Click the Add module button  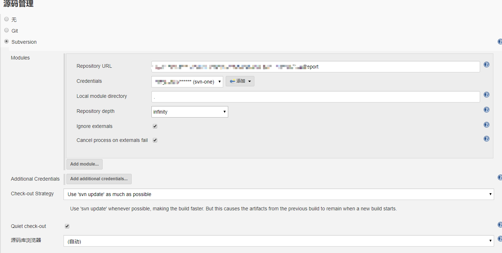tap(84, 164)
